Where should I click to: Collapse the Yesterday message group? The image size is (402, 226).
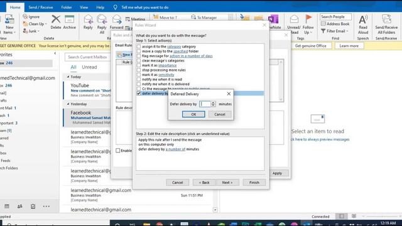coord(68,104)
